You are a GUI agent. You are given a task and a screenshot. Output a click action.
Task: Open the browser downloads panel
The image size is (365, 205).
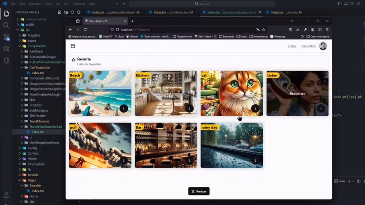coord(298,30)
